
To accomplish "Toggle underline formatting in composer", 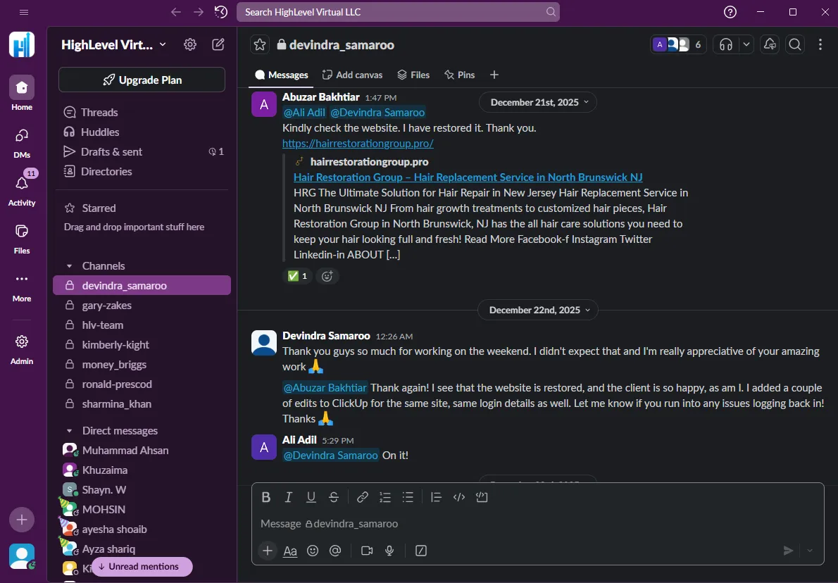I will coord(311,497).
